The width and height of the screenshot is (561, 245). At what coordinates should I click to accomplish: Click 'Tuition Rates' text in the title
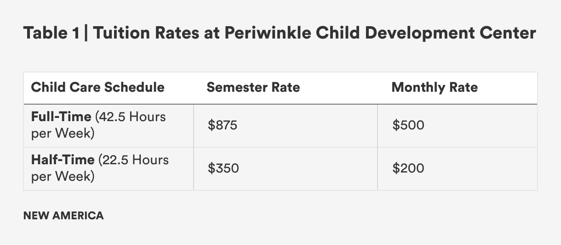(x=145, y=33)
